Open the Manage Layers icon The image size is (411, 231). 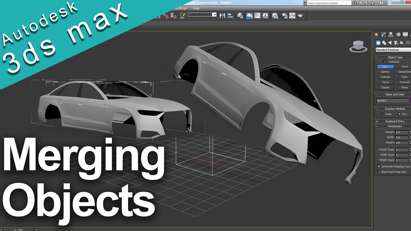point(240,15)
